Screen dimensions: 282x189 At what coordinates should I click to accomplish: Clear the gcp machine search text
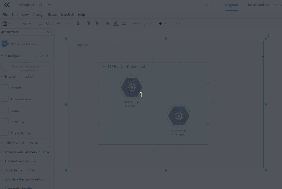click(x=48, y=32)
